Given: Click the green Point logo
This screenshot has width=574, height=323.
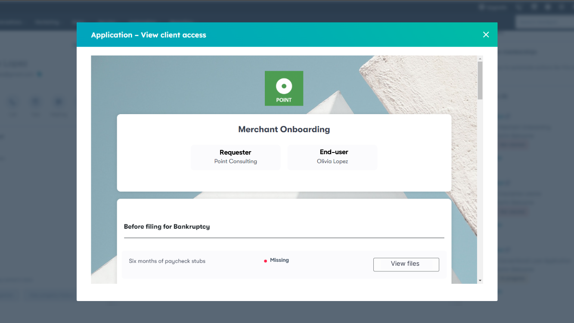Looking at the screenshot, I should pos(284,88).
